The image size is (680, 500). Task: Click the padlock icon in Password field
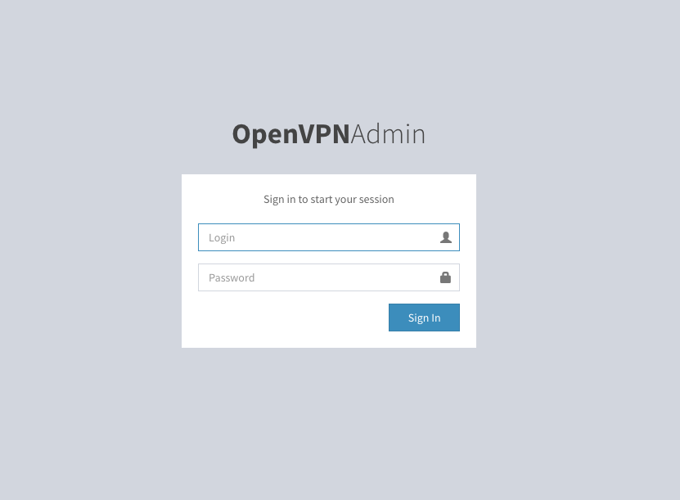tap(445, 277)
